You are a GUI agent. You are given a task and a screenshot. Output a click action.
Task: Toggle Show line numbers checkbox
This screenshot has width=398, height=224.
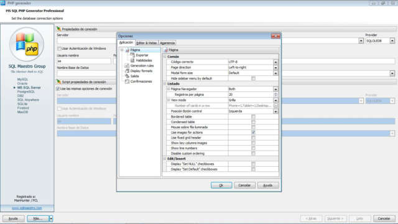click(x=253, y=148)
